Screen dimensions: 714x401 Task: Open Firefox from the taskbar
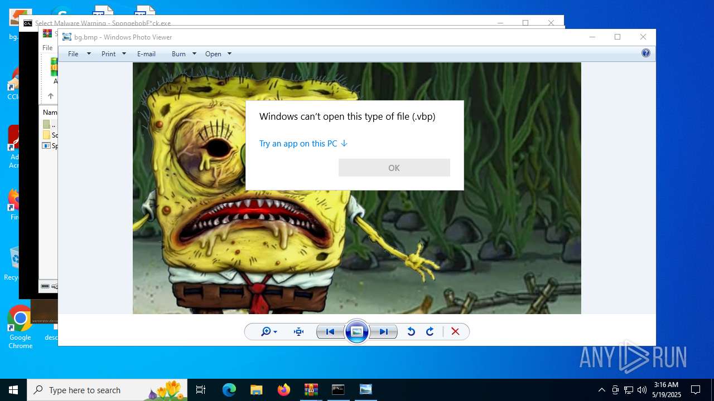(283, 390)
